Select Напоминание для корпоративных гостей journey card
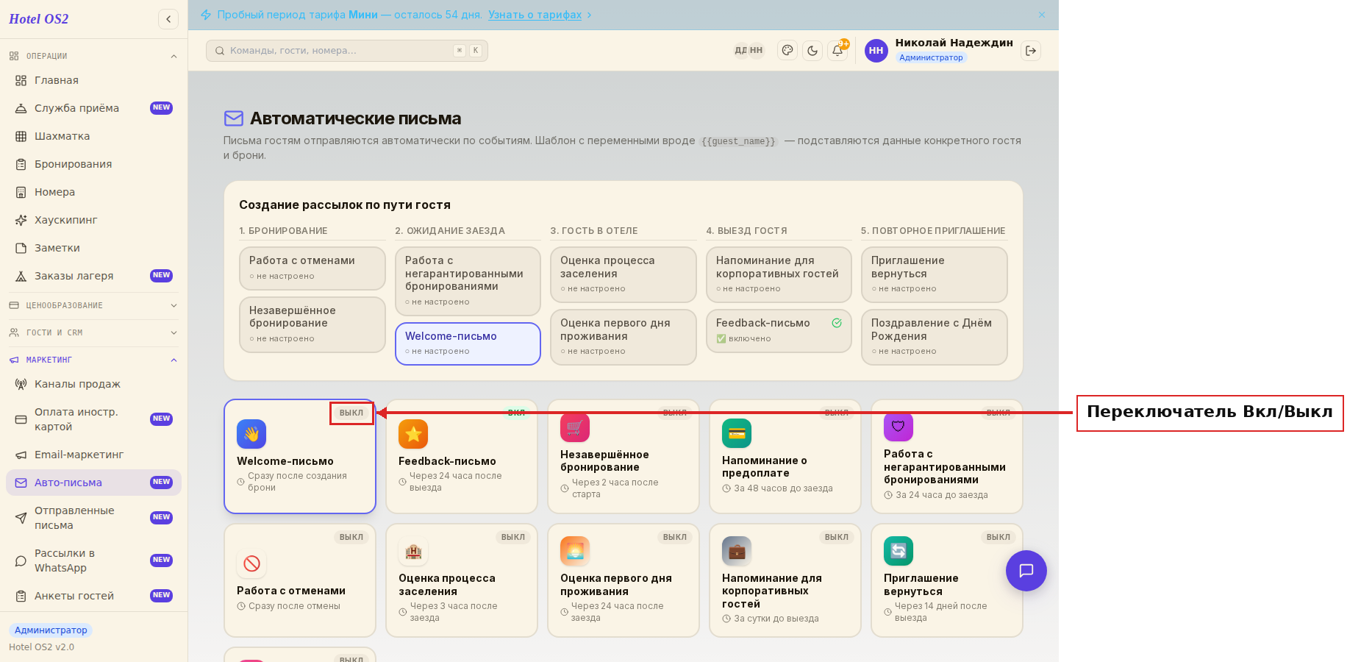This screenshot has width=1361, height=662. [x=779, y=274]
